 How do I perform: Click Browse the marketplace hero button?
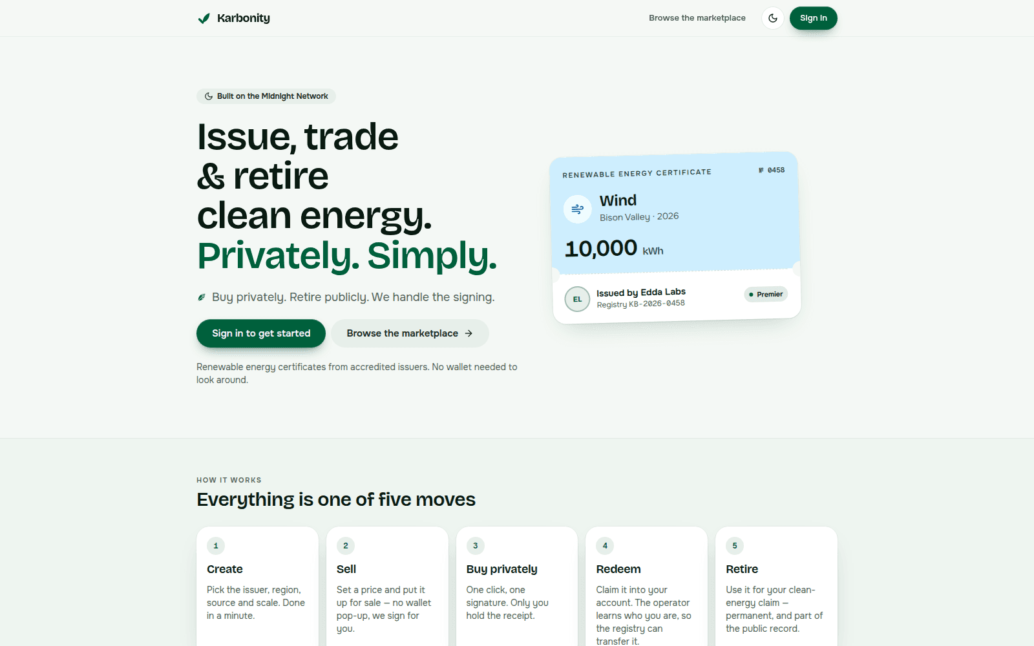410,333
